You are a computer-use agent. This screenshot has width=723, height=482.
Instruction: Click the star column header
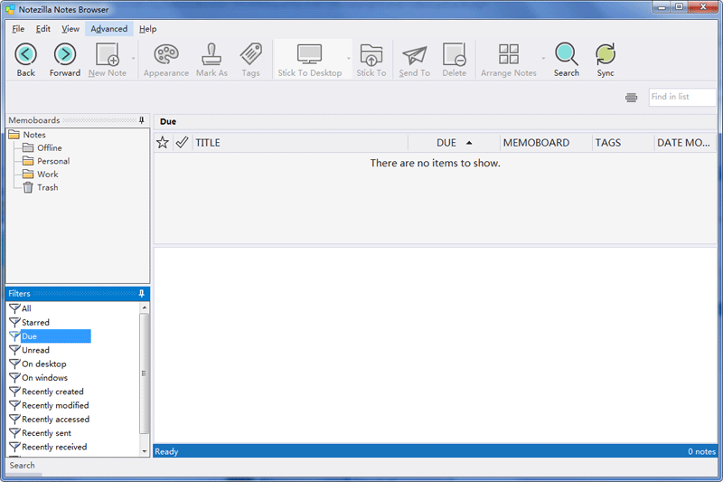pyautogui.click(x=163, y=143)
